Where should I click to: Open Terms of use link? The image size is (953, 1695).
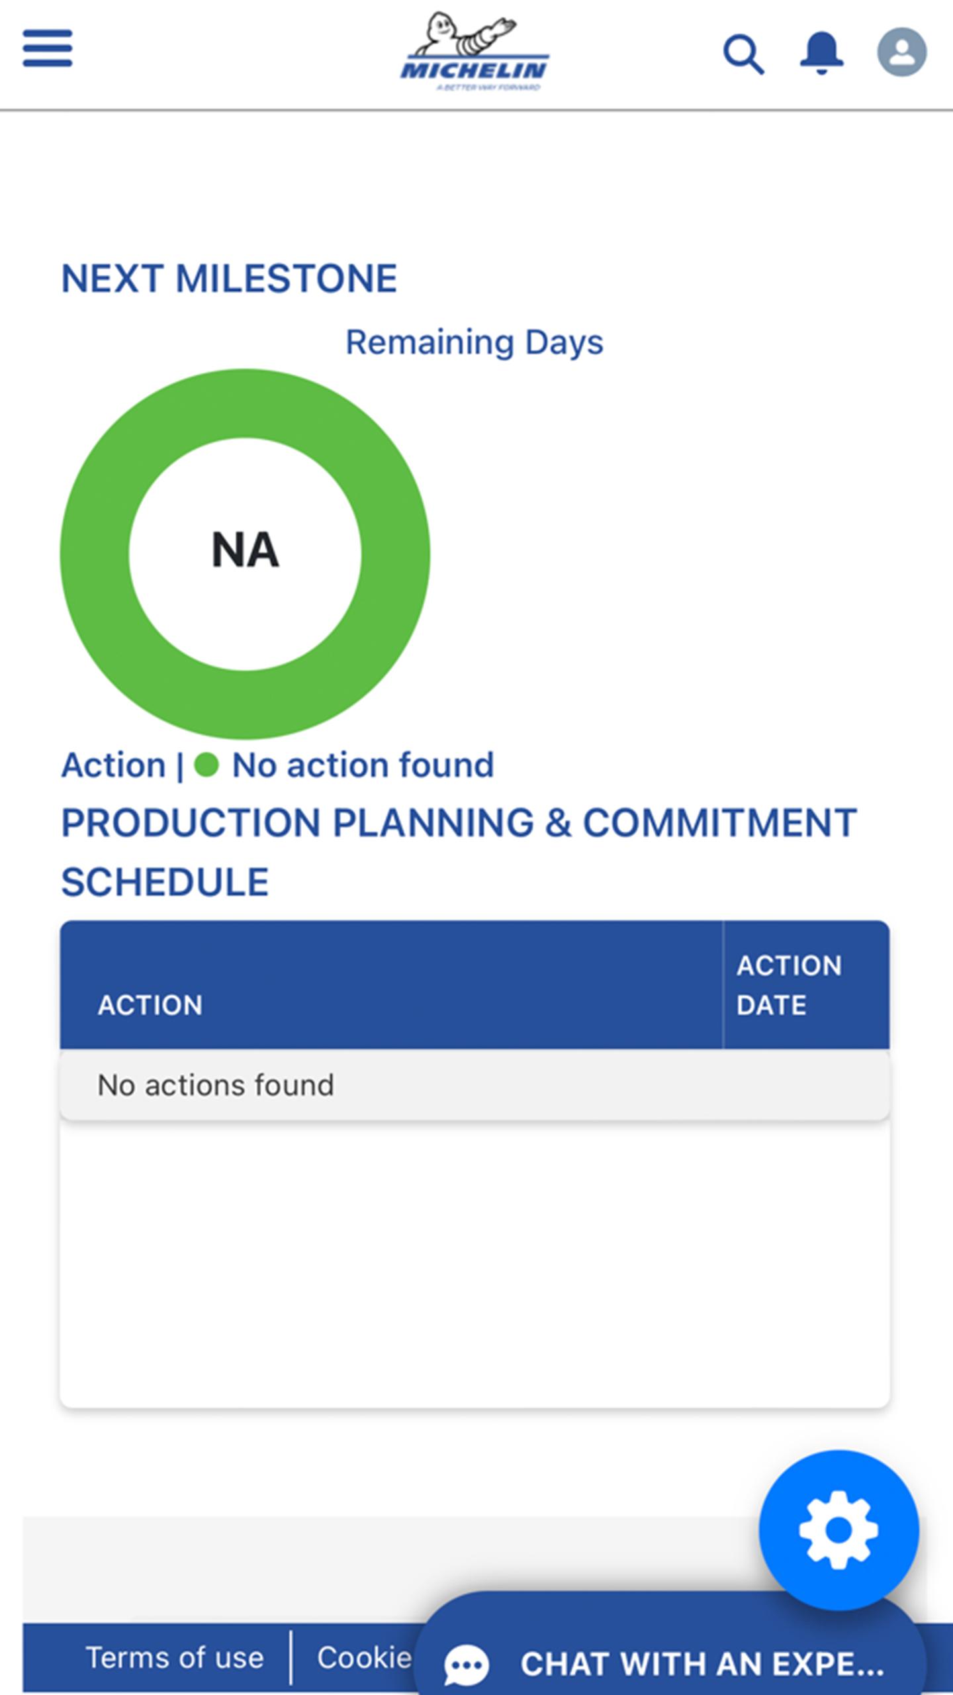pyautogui.click(x=175, y=1658)
